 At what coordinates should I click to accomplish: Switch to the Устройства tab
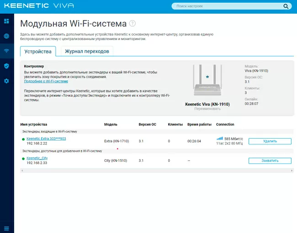(38, 52)
